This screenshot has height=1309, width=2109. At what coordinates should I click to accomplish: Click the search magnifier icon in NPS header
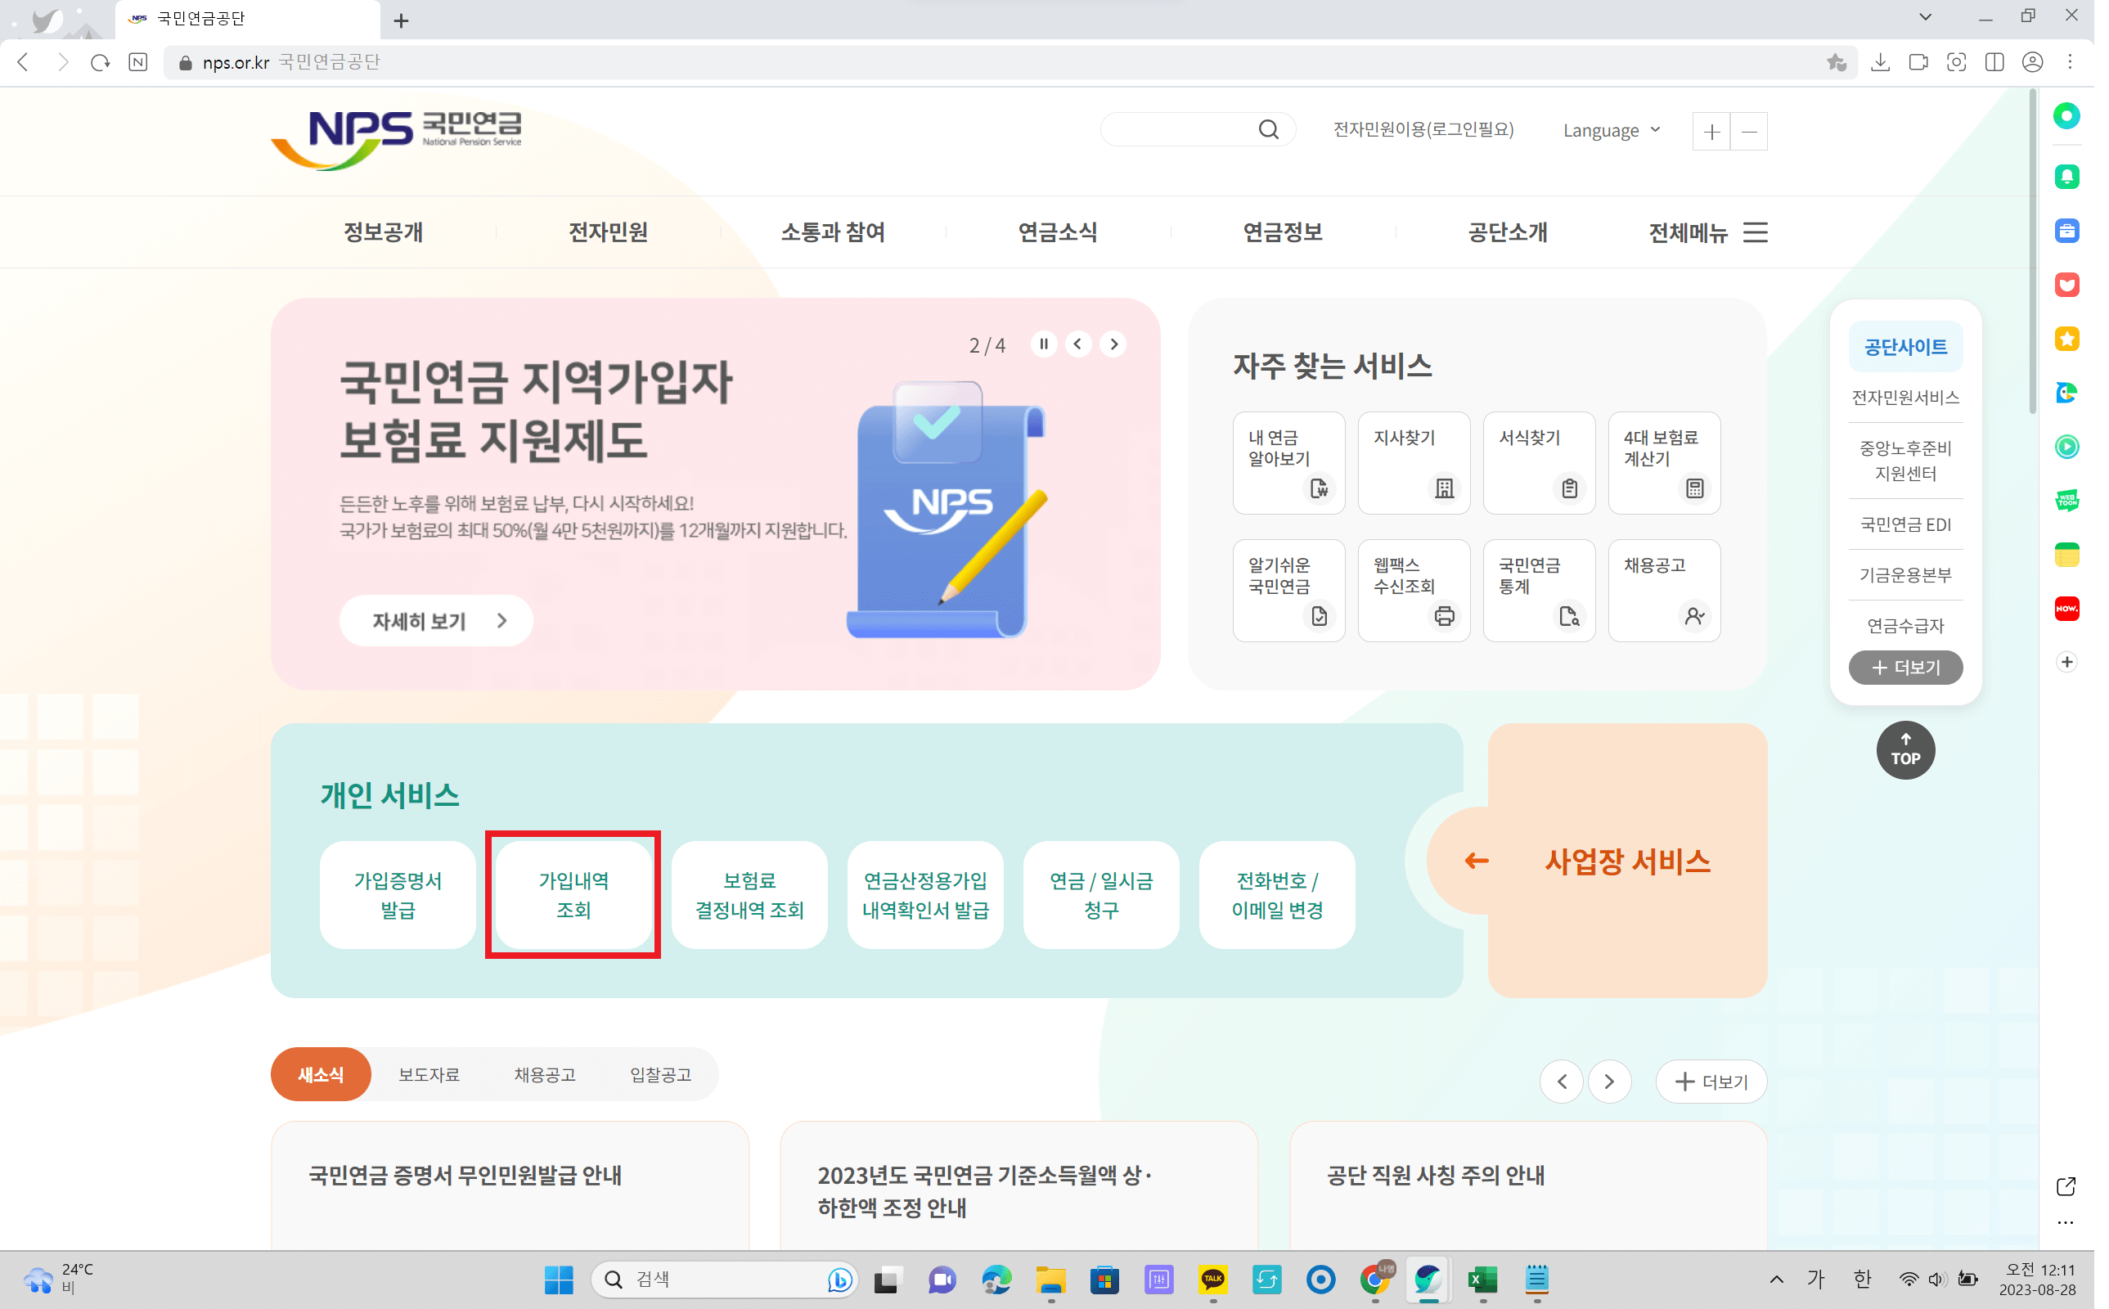pyautogui.click(x=1268, y=130)
